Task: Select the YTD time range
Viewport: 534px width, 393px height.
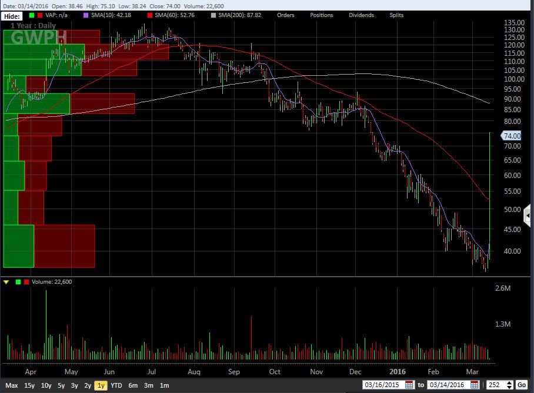Action: click(x=116, y=385)
